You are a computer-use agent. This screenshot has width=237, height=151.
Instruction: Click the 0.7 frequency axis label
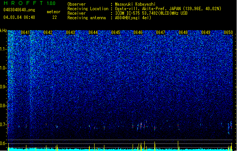pyautogui.click(x=3, y=125)
